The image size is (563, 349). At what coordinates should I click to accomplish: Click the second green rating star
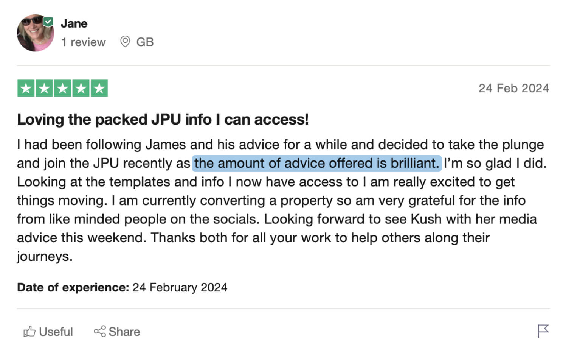[44, 88]
